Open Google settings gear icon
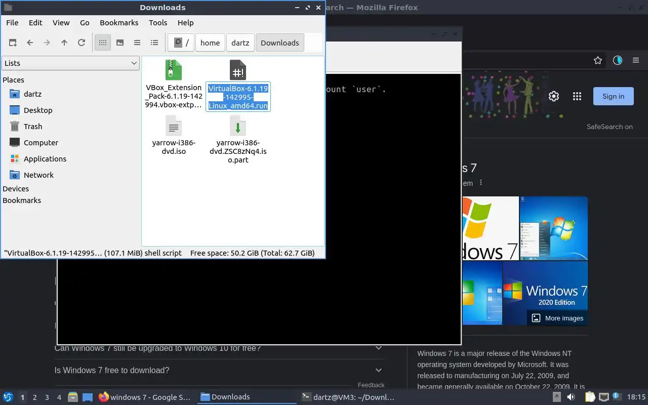The image size is (648, 405). coord(554,96)
